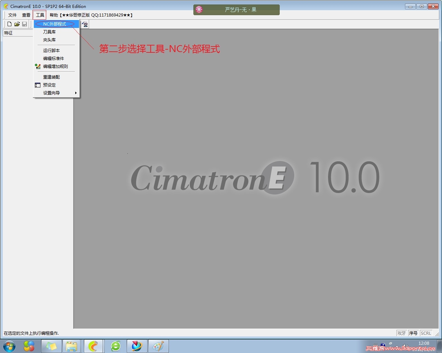Create a new file from the toolbar

9,24
